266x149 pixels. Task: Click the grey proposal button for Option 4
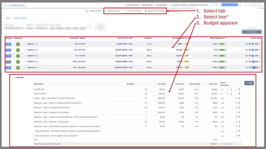click(8, 62)
